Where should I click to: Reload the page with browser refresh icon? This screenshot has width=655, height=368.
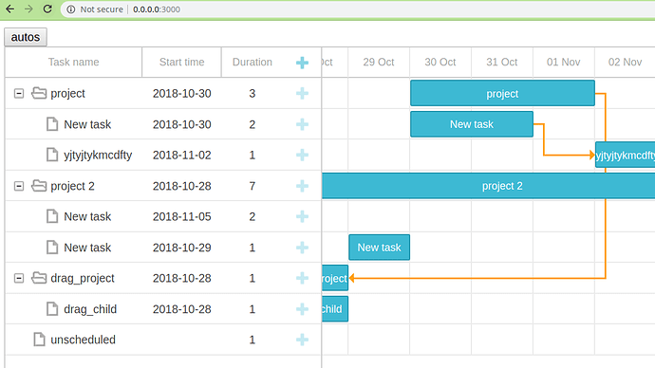tap(47, 9)
